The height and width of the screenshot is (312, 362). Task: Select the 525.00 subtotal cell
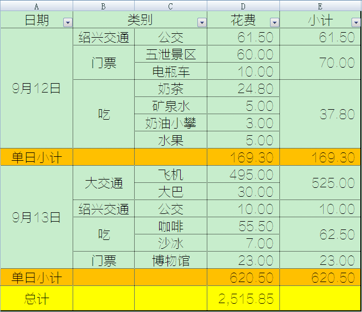(320, 183)
